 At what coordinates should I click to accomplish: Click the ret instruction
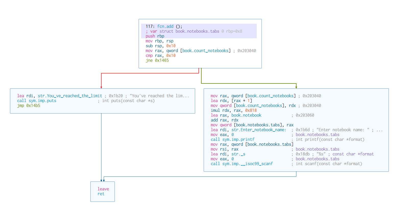tap(101, 194)
